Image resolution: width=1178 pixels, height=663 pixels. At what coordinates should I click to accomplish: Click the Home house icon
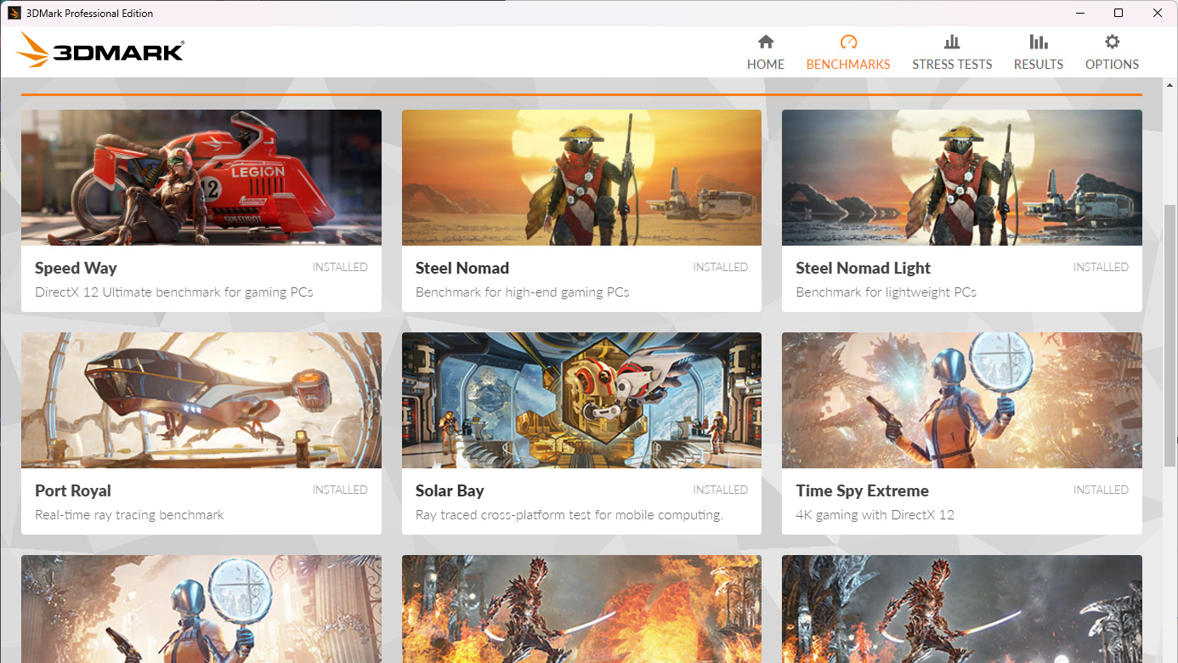[x=766, y=42]
